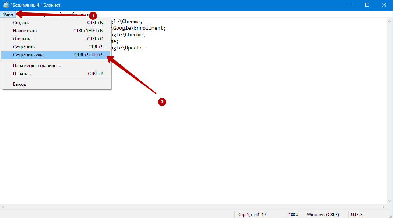The height and width of the screenshot is (218, 393).
Task: Open Параметры страницы... page setup
Action: [x=36, y=66]
